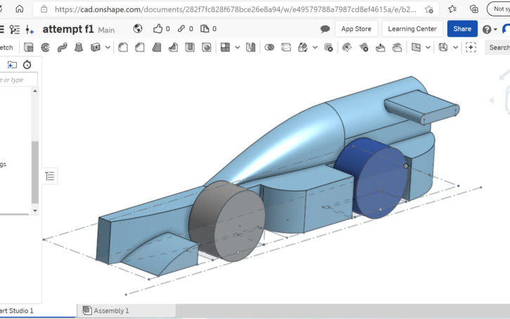510x319 pixels.
Task: Click the feature list scrollbar thumb
Action: [35, 173]
